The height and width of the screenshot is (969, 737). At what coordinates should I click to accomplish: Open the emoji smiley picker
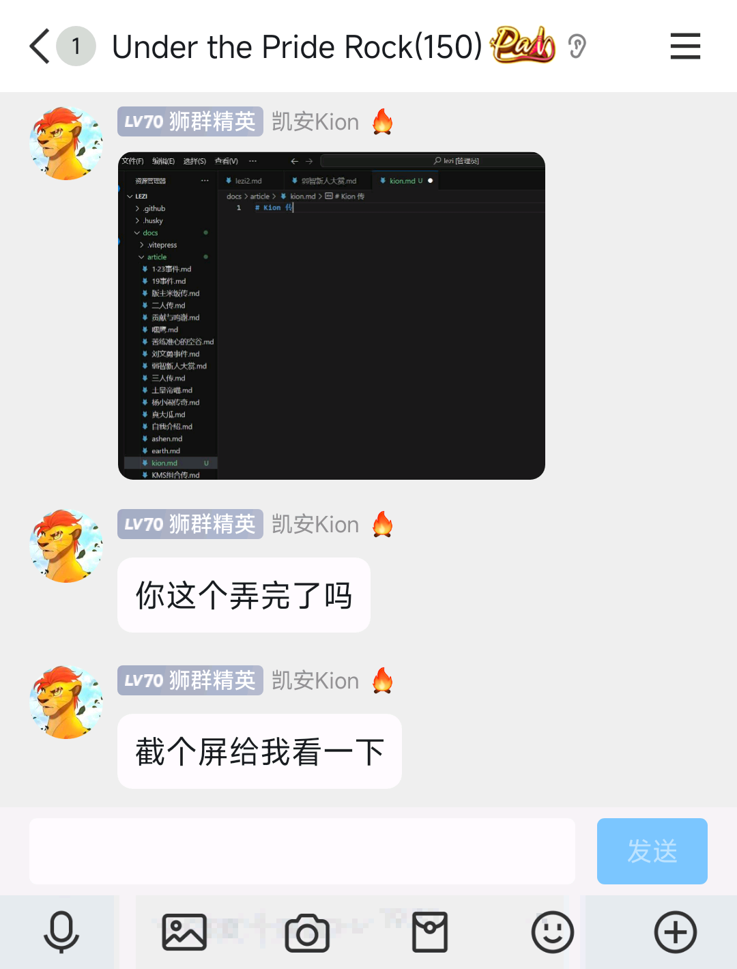(x=553, y=932)
